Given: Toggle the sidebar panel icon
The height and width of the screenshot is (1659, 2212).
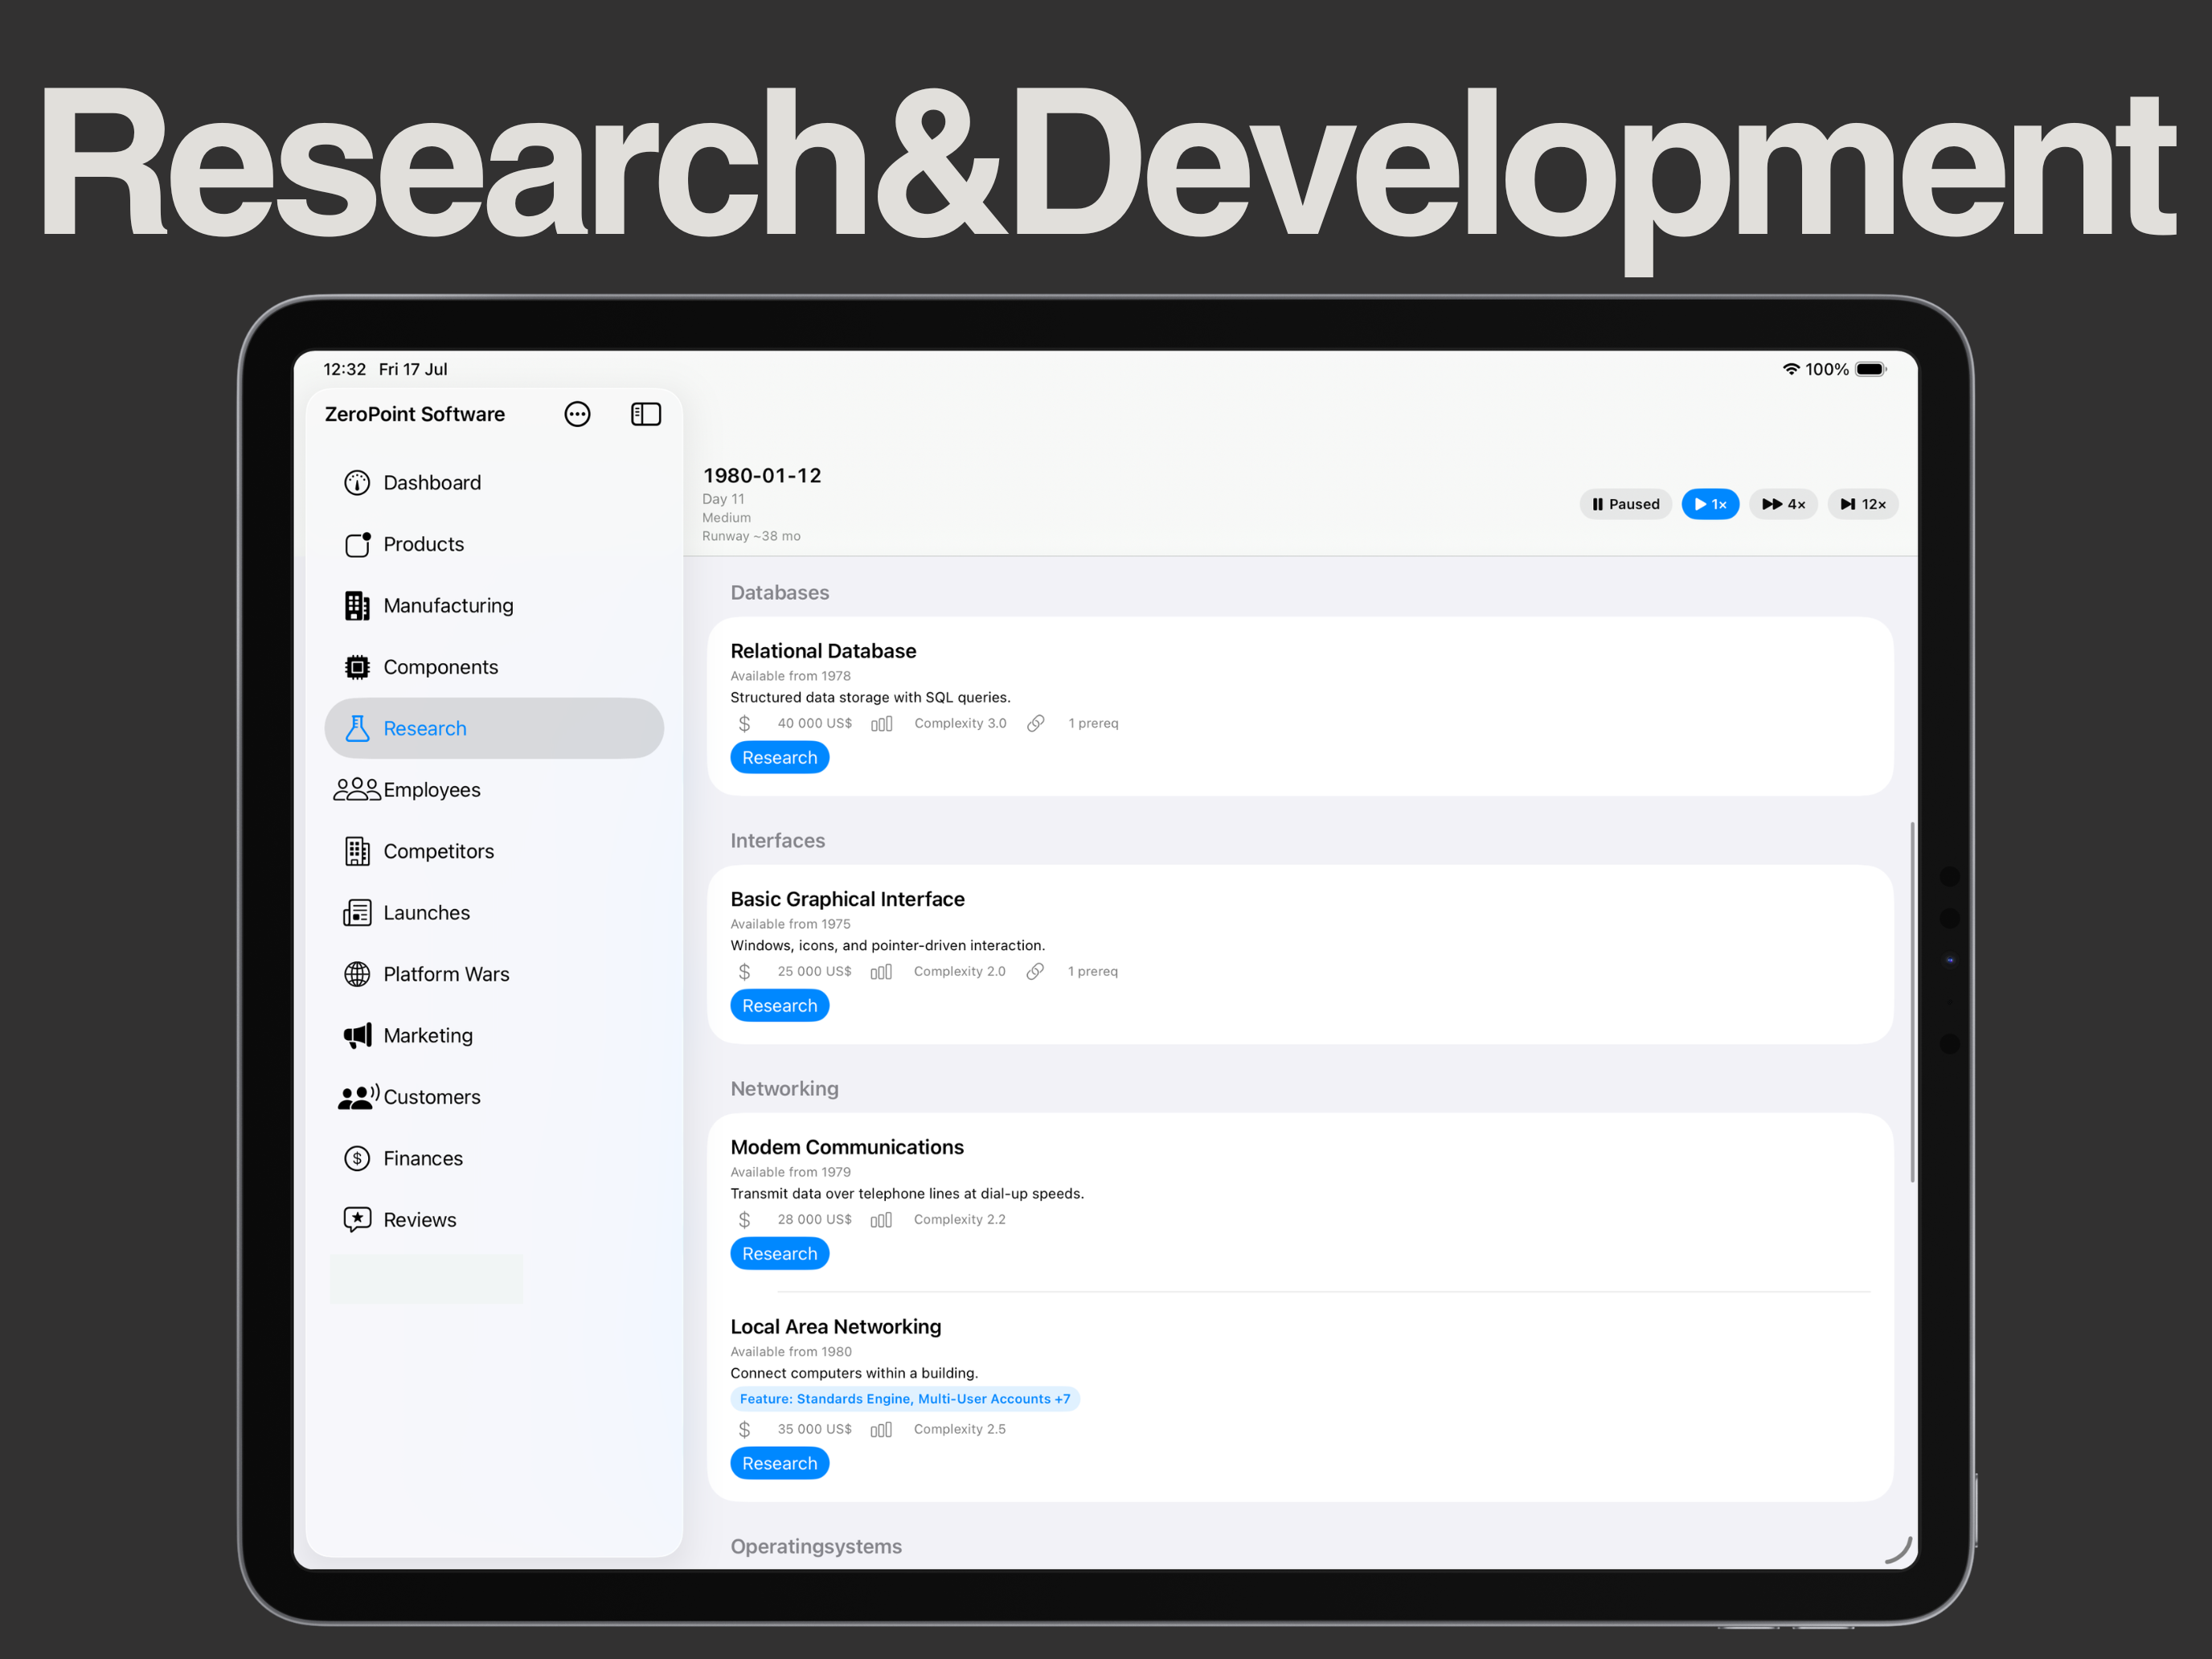Looking at the screenshot, I should click(646, 414).
